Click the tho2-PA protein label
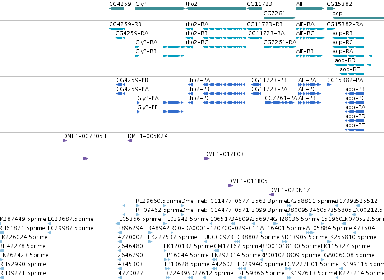 point(199,80)
